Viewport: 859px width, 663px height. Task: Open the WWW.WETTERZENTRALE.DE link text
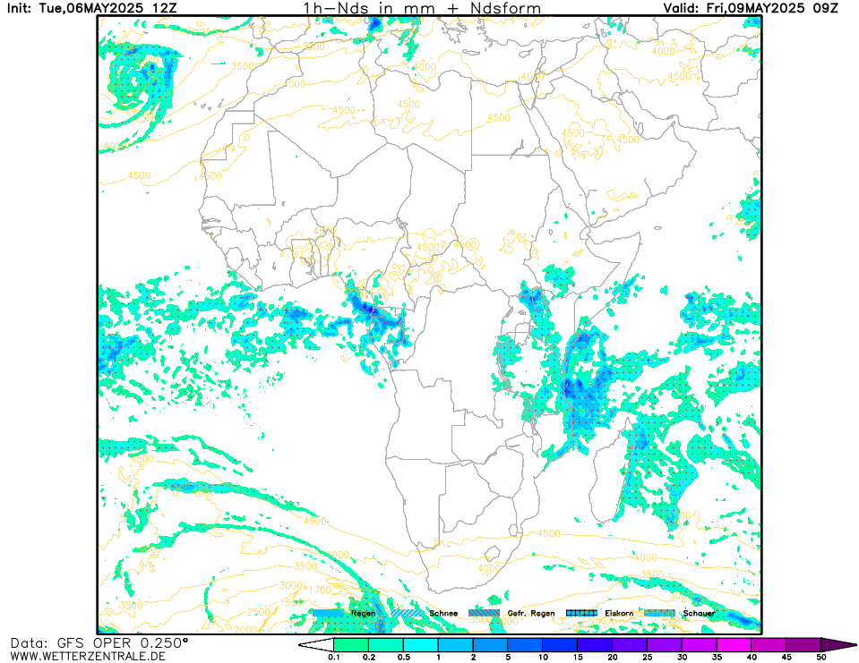tap(88, 656)
